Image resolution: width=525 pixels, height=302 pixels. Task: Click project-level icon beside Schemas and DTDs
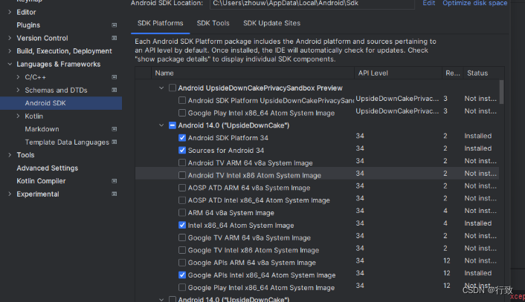[115, 91]
